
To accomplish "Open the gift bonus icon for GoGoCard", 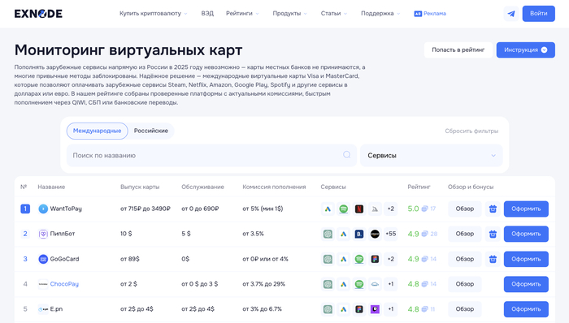I will (x=493, y=259).
